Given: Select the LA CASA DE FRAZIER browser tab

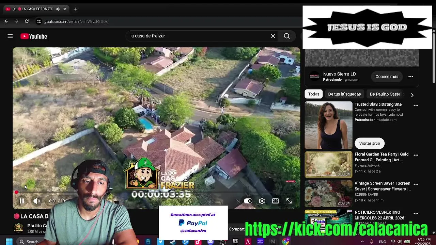Looking at the screenshot, I should pos(36,9).
